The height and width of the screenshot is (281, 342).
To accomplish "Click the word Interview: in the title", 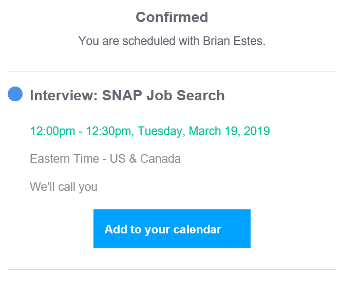I will point(64,96).
